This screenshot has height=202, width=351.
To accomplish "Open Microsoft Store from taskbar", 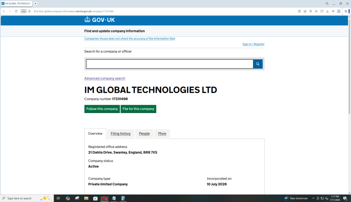I will (95, 198).
